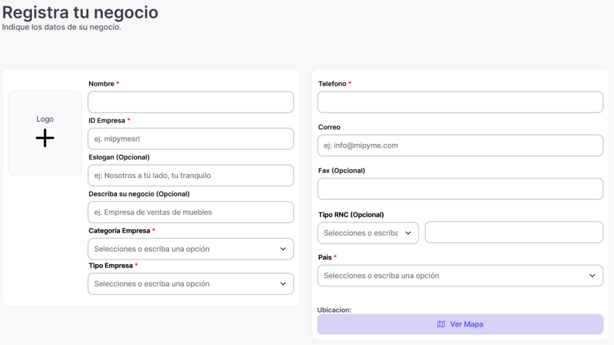Click the plus icon to upload logo

45,138
